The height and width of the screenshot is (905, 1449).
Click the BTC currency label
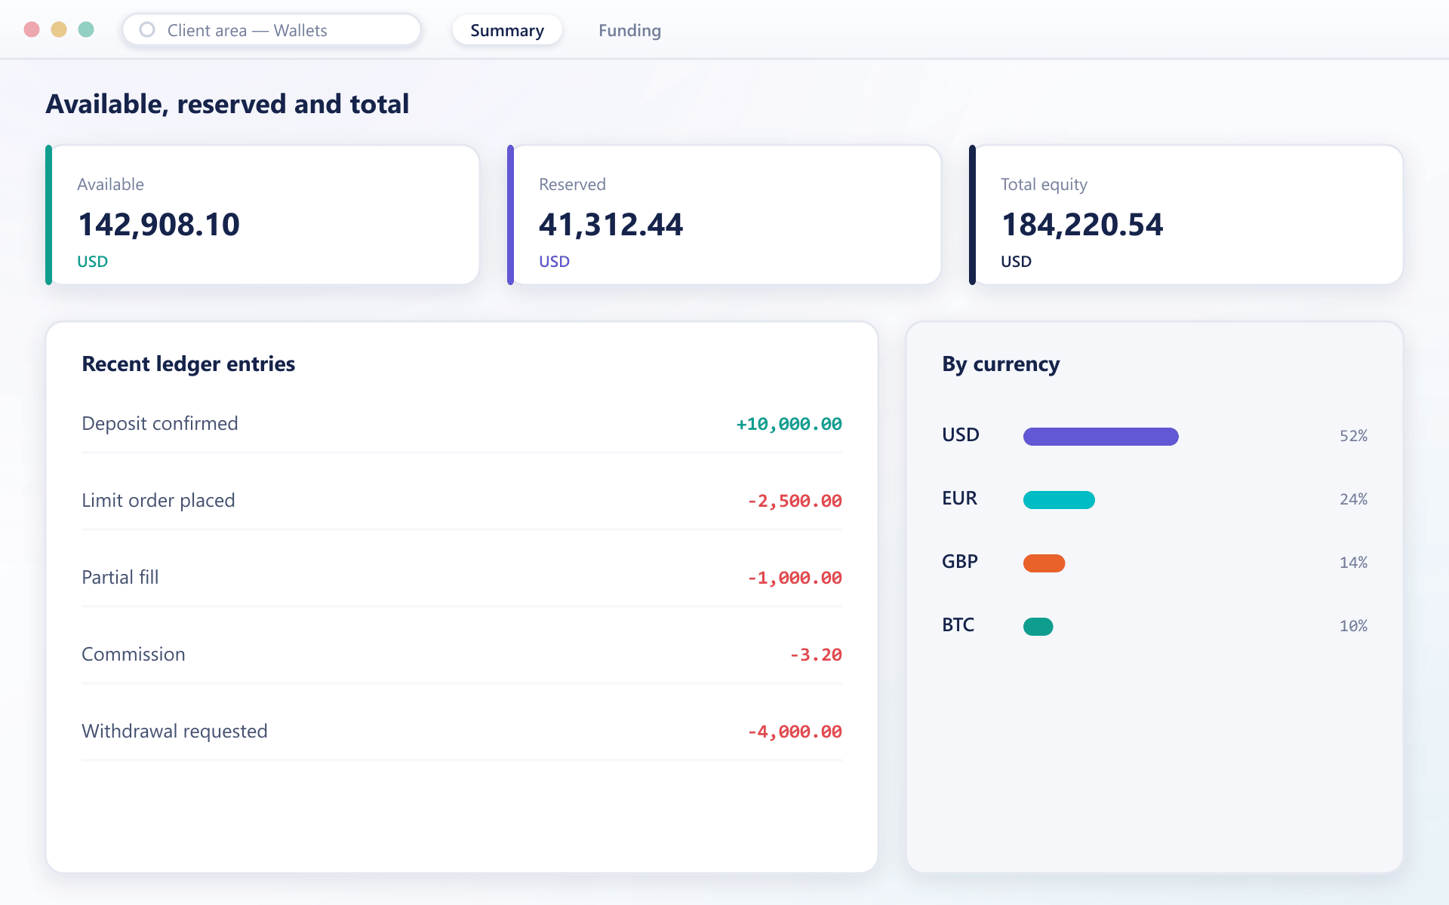pos(958,625)
